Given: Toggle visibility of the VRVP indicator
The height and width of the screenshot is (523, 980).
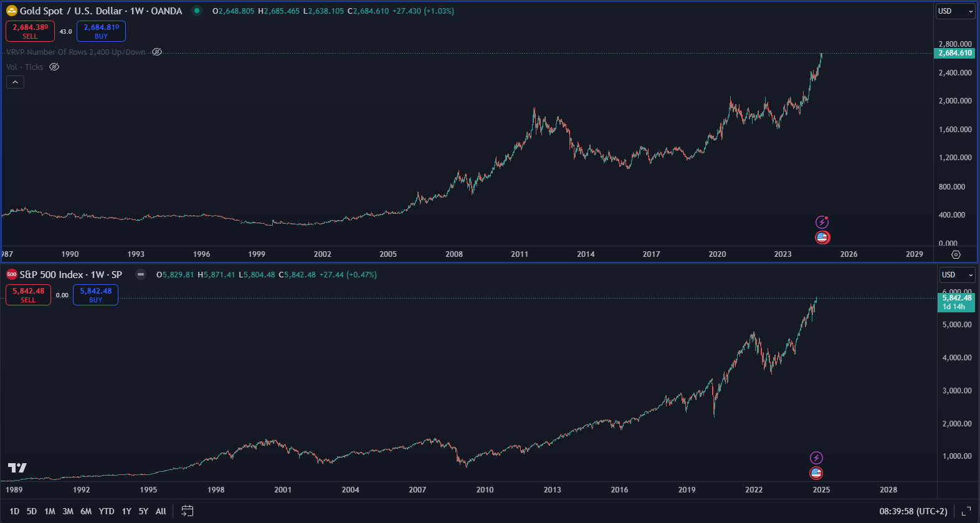Looking at the screenshot, I should point(157,52).
